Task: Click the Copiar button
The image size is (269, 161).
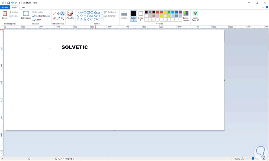Action: pos(13,16)
